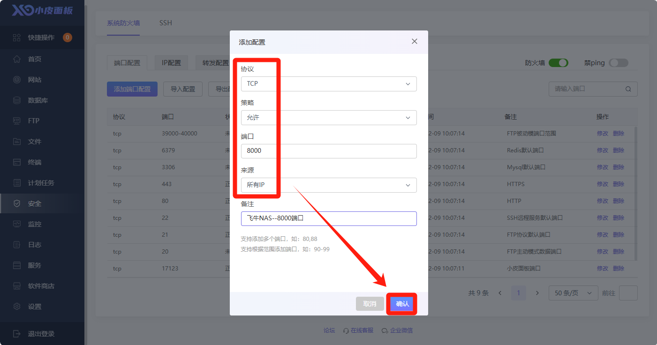Click the port input field containing 8000
This screenshot has height=345, width=657.
pyautogui.click(x=328, y=151)
